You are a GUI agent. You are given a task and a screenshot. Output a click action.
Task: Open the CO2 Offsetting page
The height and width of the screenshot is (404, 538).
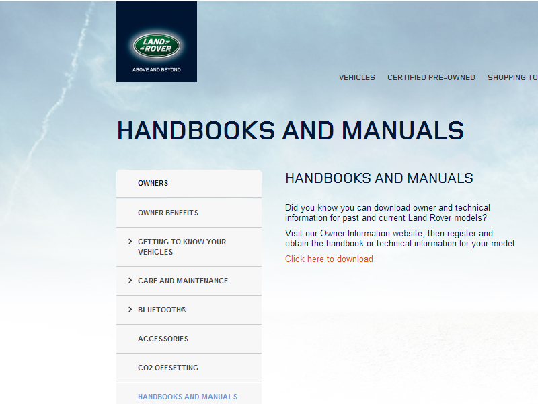tap(189, 368)
